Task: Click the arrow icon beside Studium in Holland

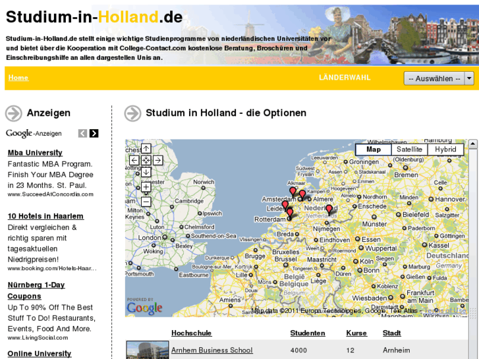Action: [x=132, y=113]
